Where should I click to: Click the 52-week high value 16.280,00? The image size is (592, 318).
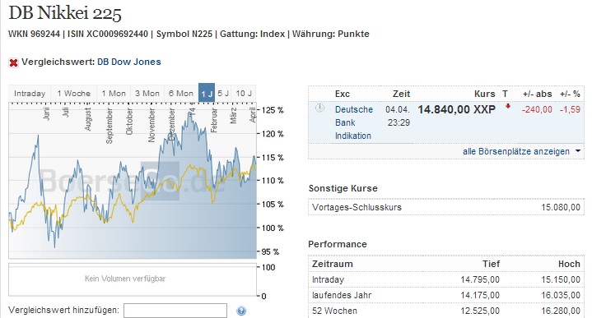point(561,311)
